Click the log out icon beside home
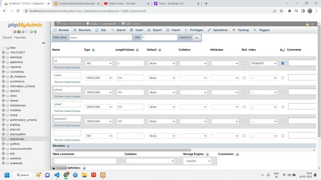 (x=19, y=32)
